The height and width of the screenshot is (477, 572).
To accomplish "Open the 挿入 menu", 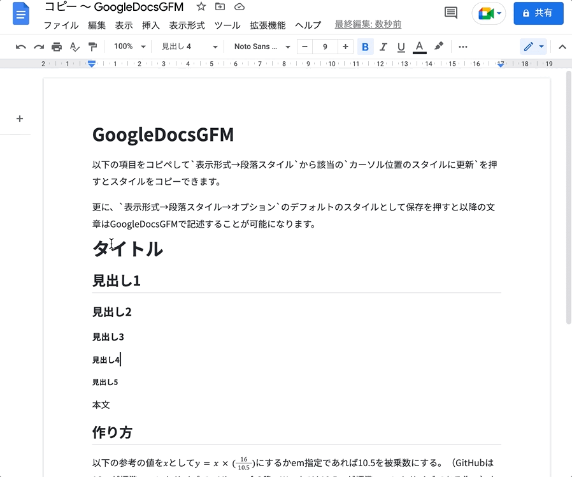I will (x=151, y=26).
